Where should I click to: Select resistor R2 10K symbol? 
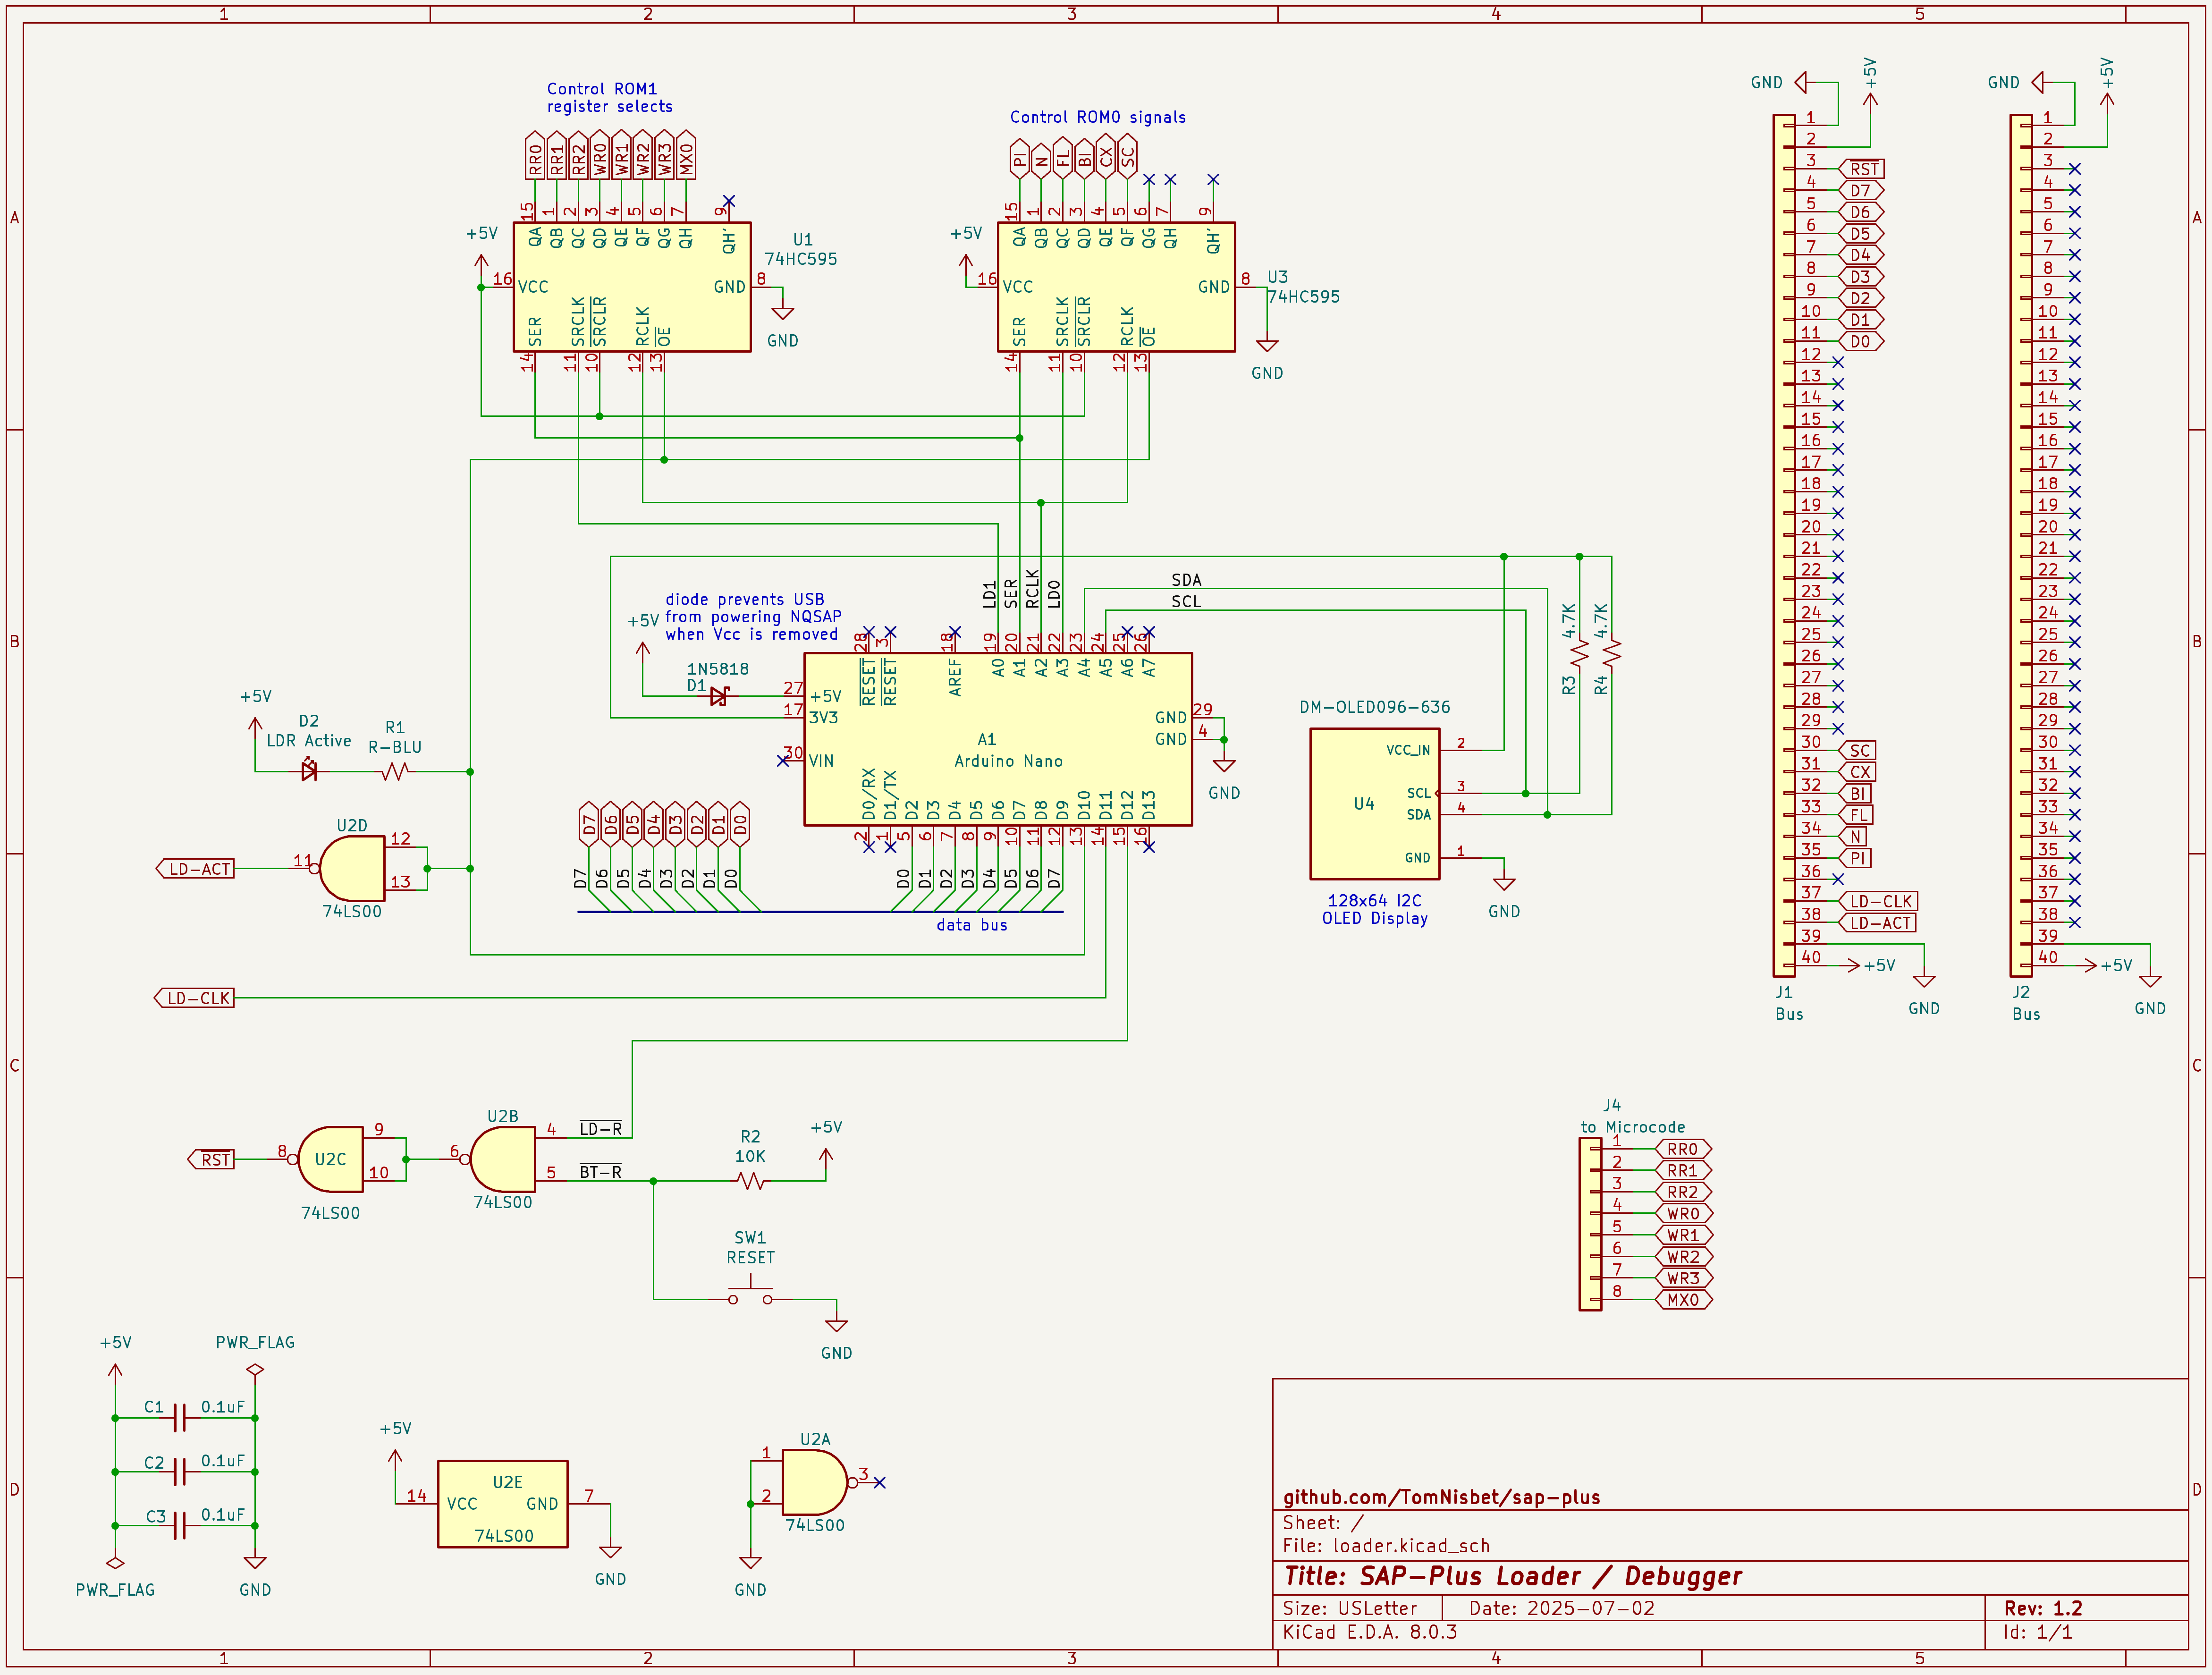pos(751,1181)
